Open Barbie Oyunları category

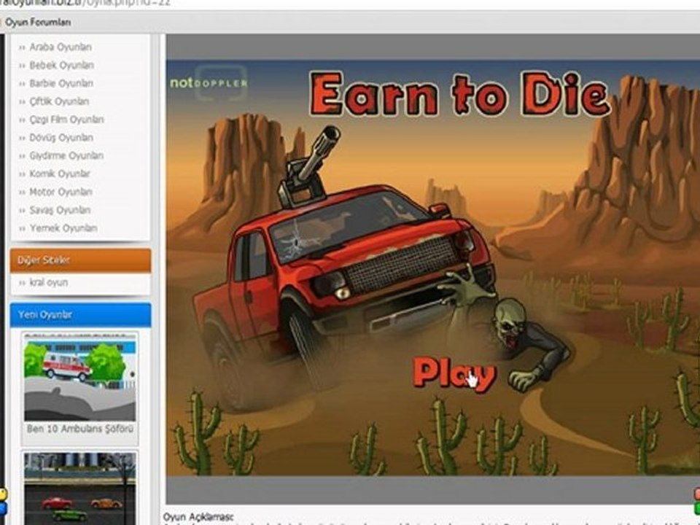[61, 83]
